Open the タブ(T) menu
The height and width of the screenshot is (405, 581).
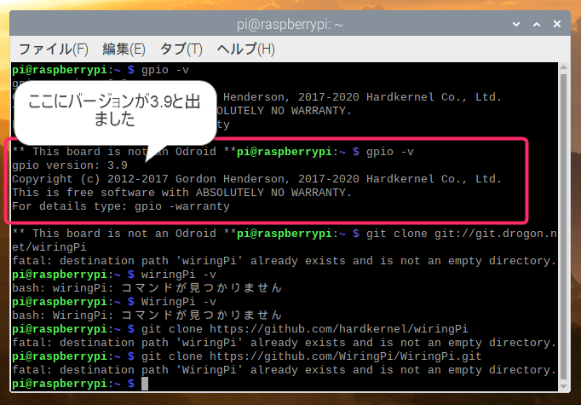pos(181,49)
